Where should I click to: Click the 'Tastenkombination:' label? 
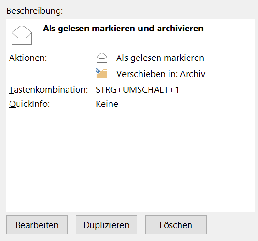(x=49, y=90)
